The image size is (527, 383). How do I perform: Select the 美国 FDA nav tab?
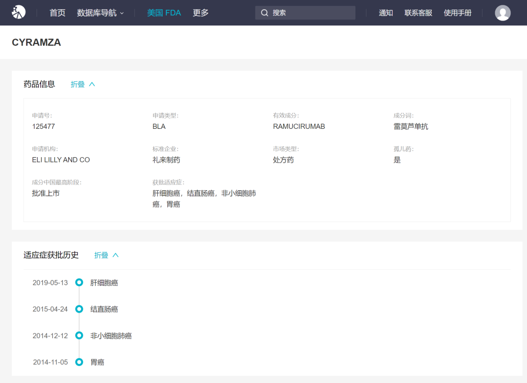(x=164, y=13)
